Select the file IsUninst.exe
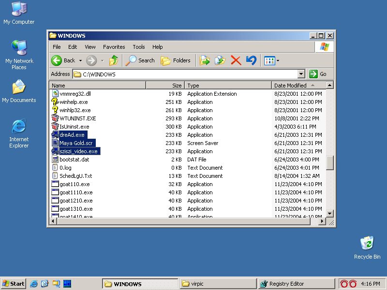This screenshot has width=387, height=290. pyautogui.click(x=74, y=127)
